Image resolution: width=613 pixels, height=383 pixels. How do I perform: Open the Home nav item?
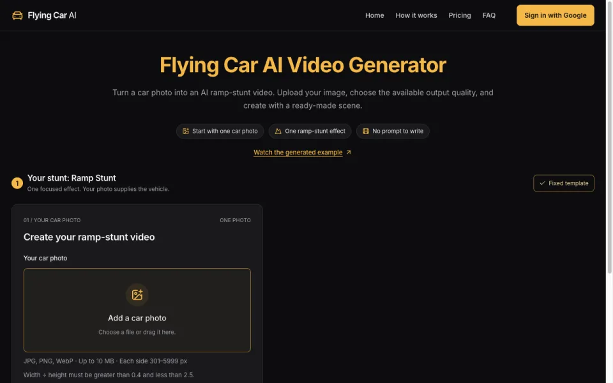(375, 15)
